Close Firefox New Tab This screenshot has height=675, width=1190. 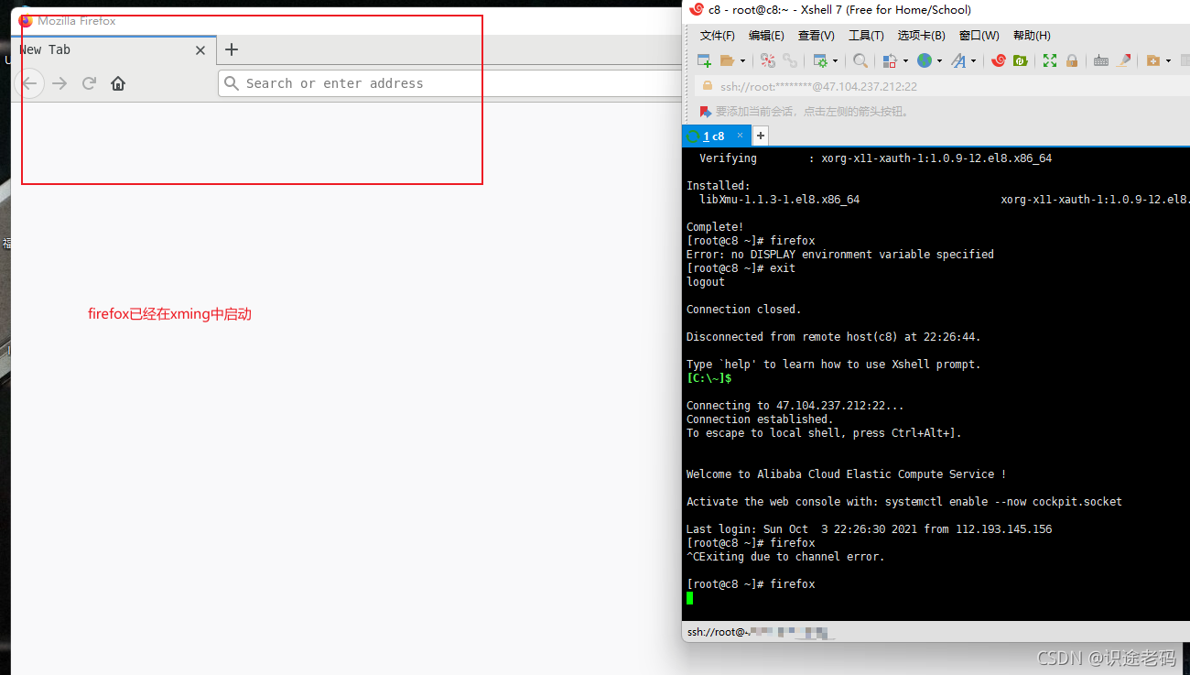200,50
